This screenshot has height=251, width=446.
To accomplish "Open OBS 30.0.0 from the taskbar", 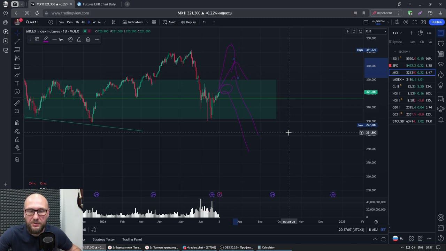I will pyautogui.click(x=237, y=248).
